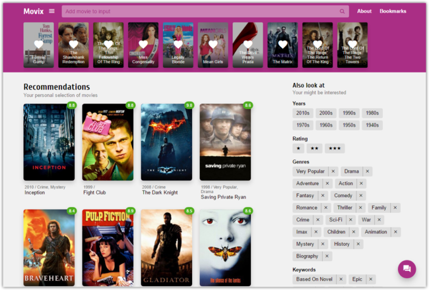Remove the Epic keyword tag
This screenshot has width=429, height=290.
[371, 279]
